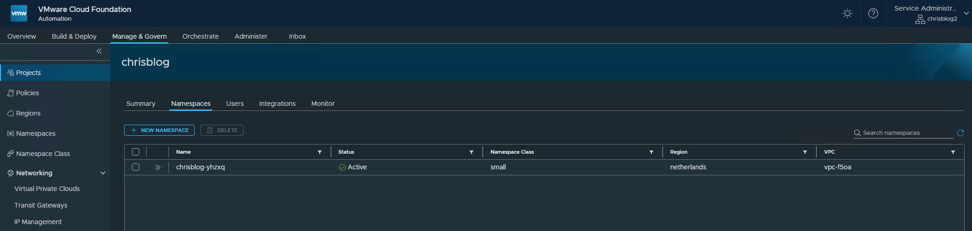Click the Projects sidebar icon

(x=11, y=73)
